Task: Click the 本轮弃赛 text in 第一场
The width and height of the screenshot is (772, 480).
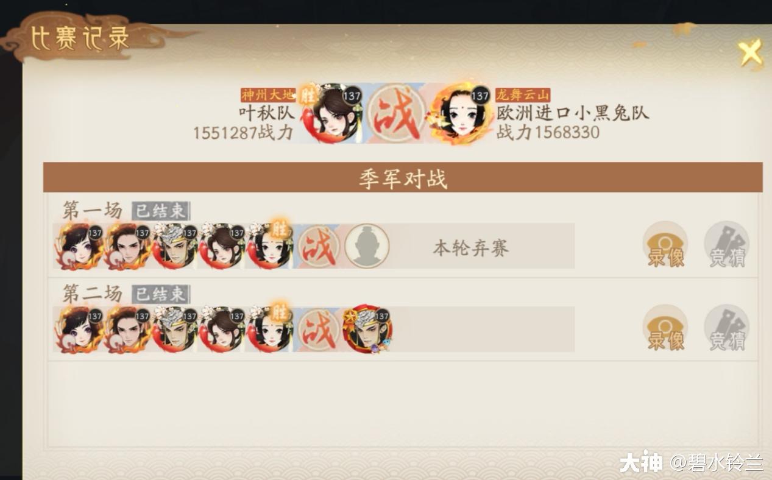Action: tap(470, 248)
